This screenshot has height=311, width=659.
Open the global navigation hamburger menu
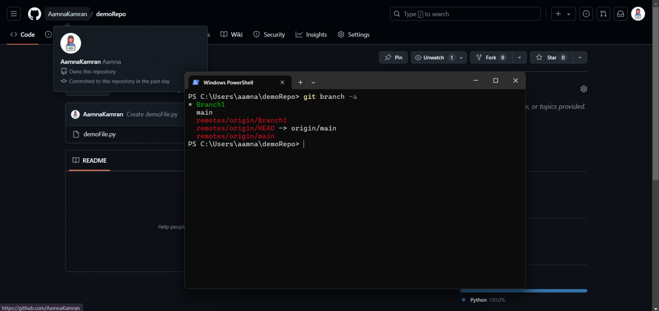click(13, 13)
